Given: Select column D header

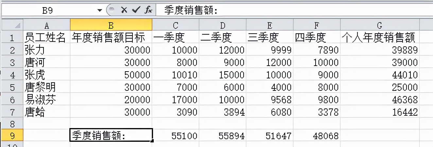Looking at the screenshot, I should coord(222,25).
